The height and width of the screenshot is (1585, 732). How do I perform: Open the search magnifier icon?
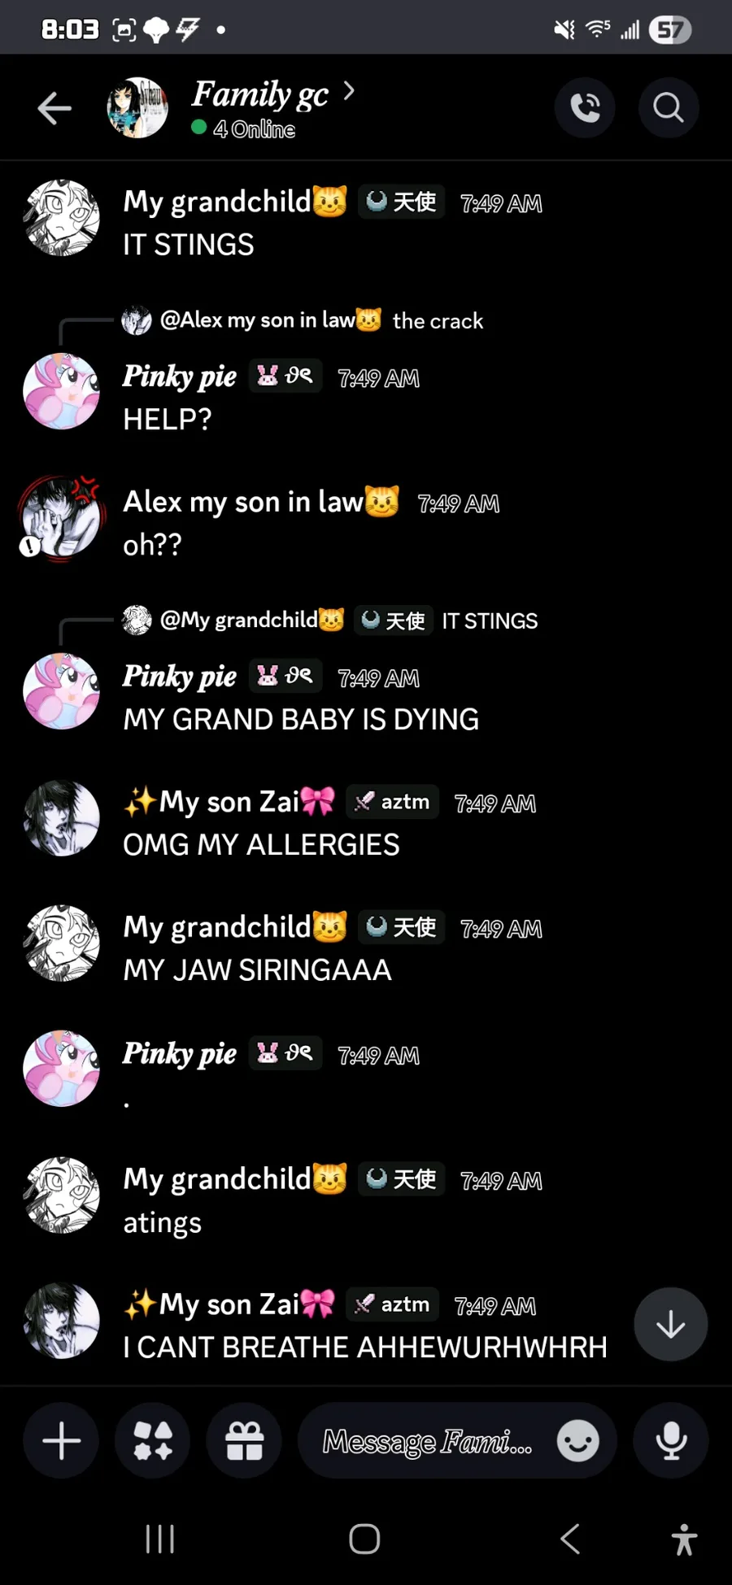click(669, 107)
